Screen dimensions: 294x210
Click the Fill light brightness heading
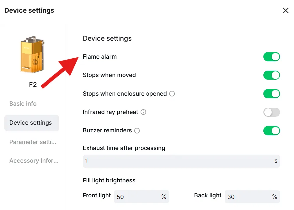click(x=109, y=180)
